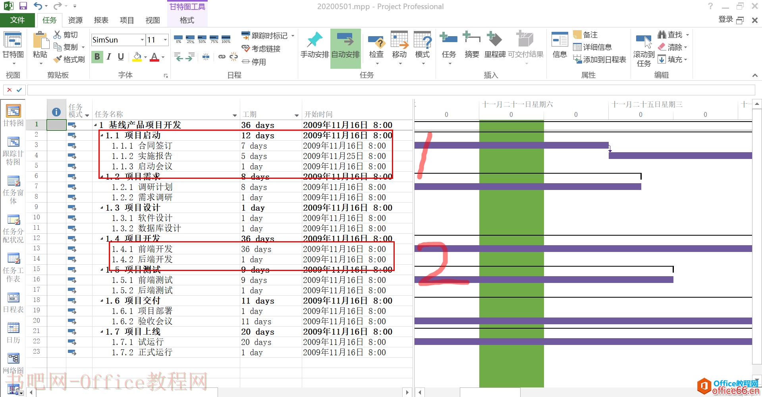The height and width of the screenshot is (397, 762).
Task: Insert a Summary task
Action: click(x=472, y=45)
